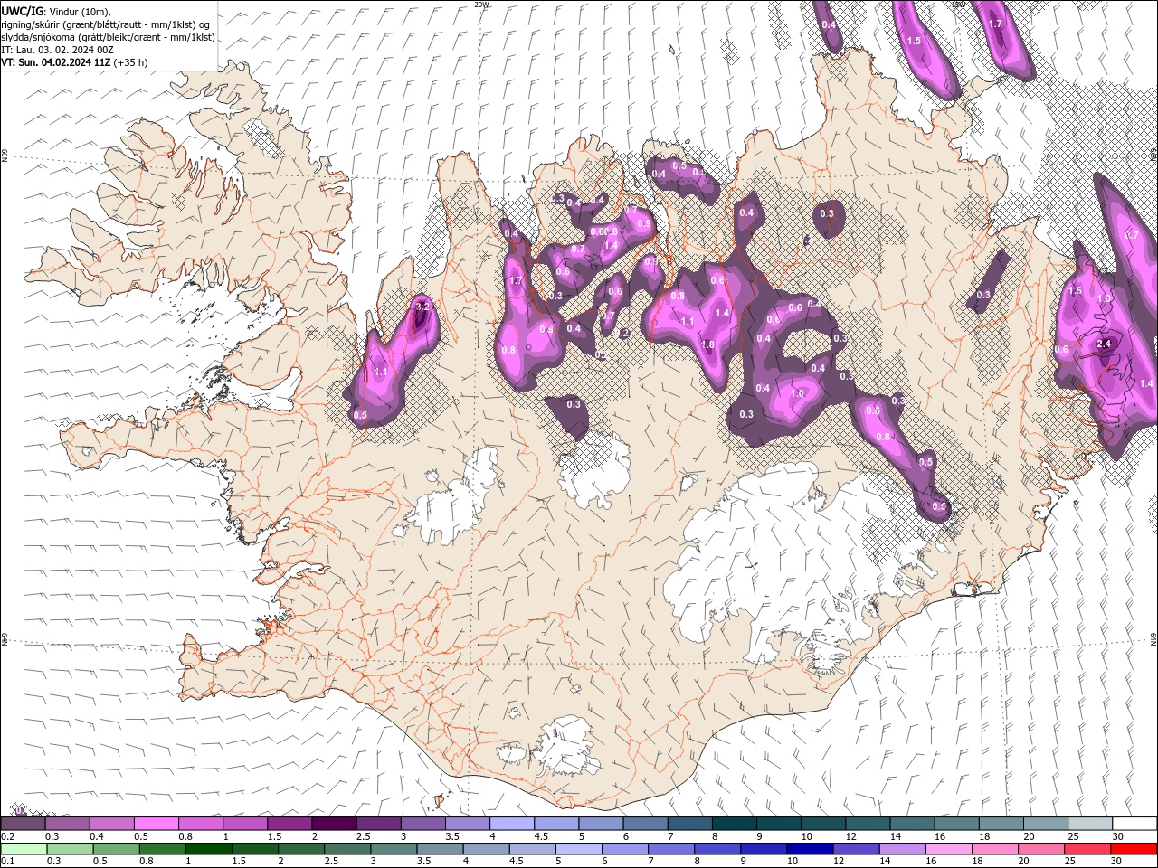Click the 2.4 precipitation value near the east coast
Screen dimensions: 1158x868
1104,344
